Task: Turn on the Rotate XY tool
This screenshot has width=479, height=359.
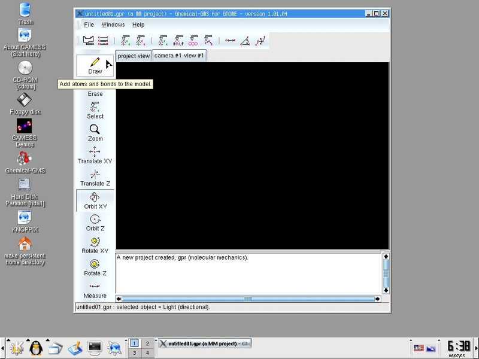Action: coord(95,245)
